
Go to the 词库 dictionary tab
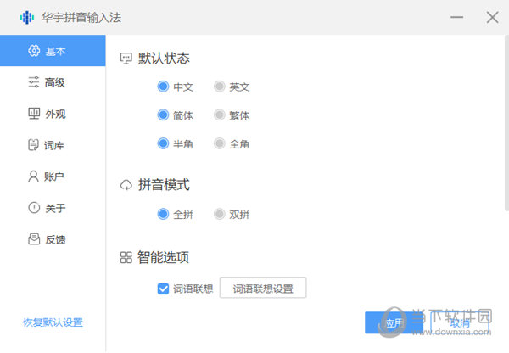click(53, 145)
